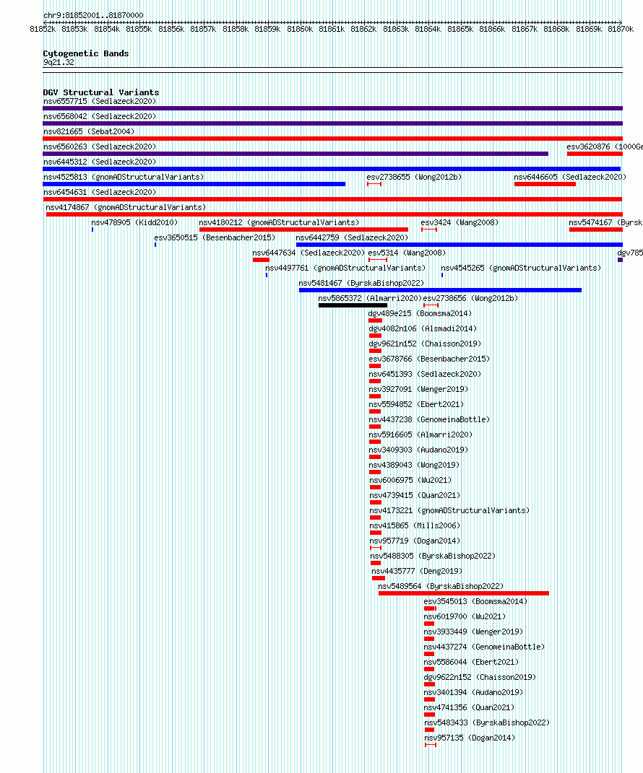Screen dimensions: 643x773
Task: Click the nsv415865 (Mills2006) label
Action: 415,526
